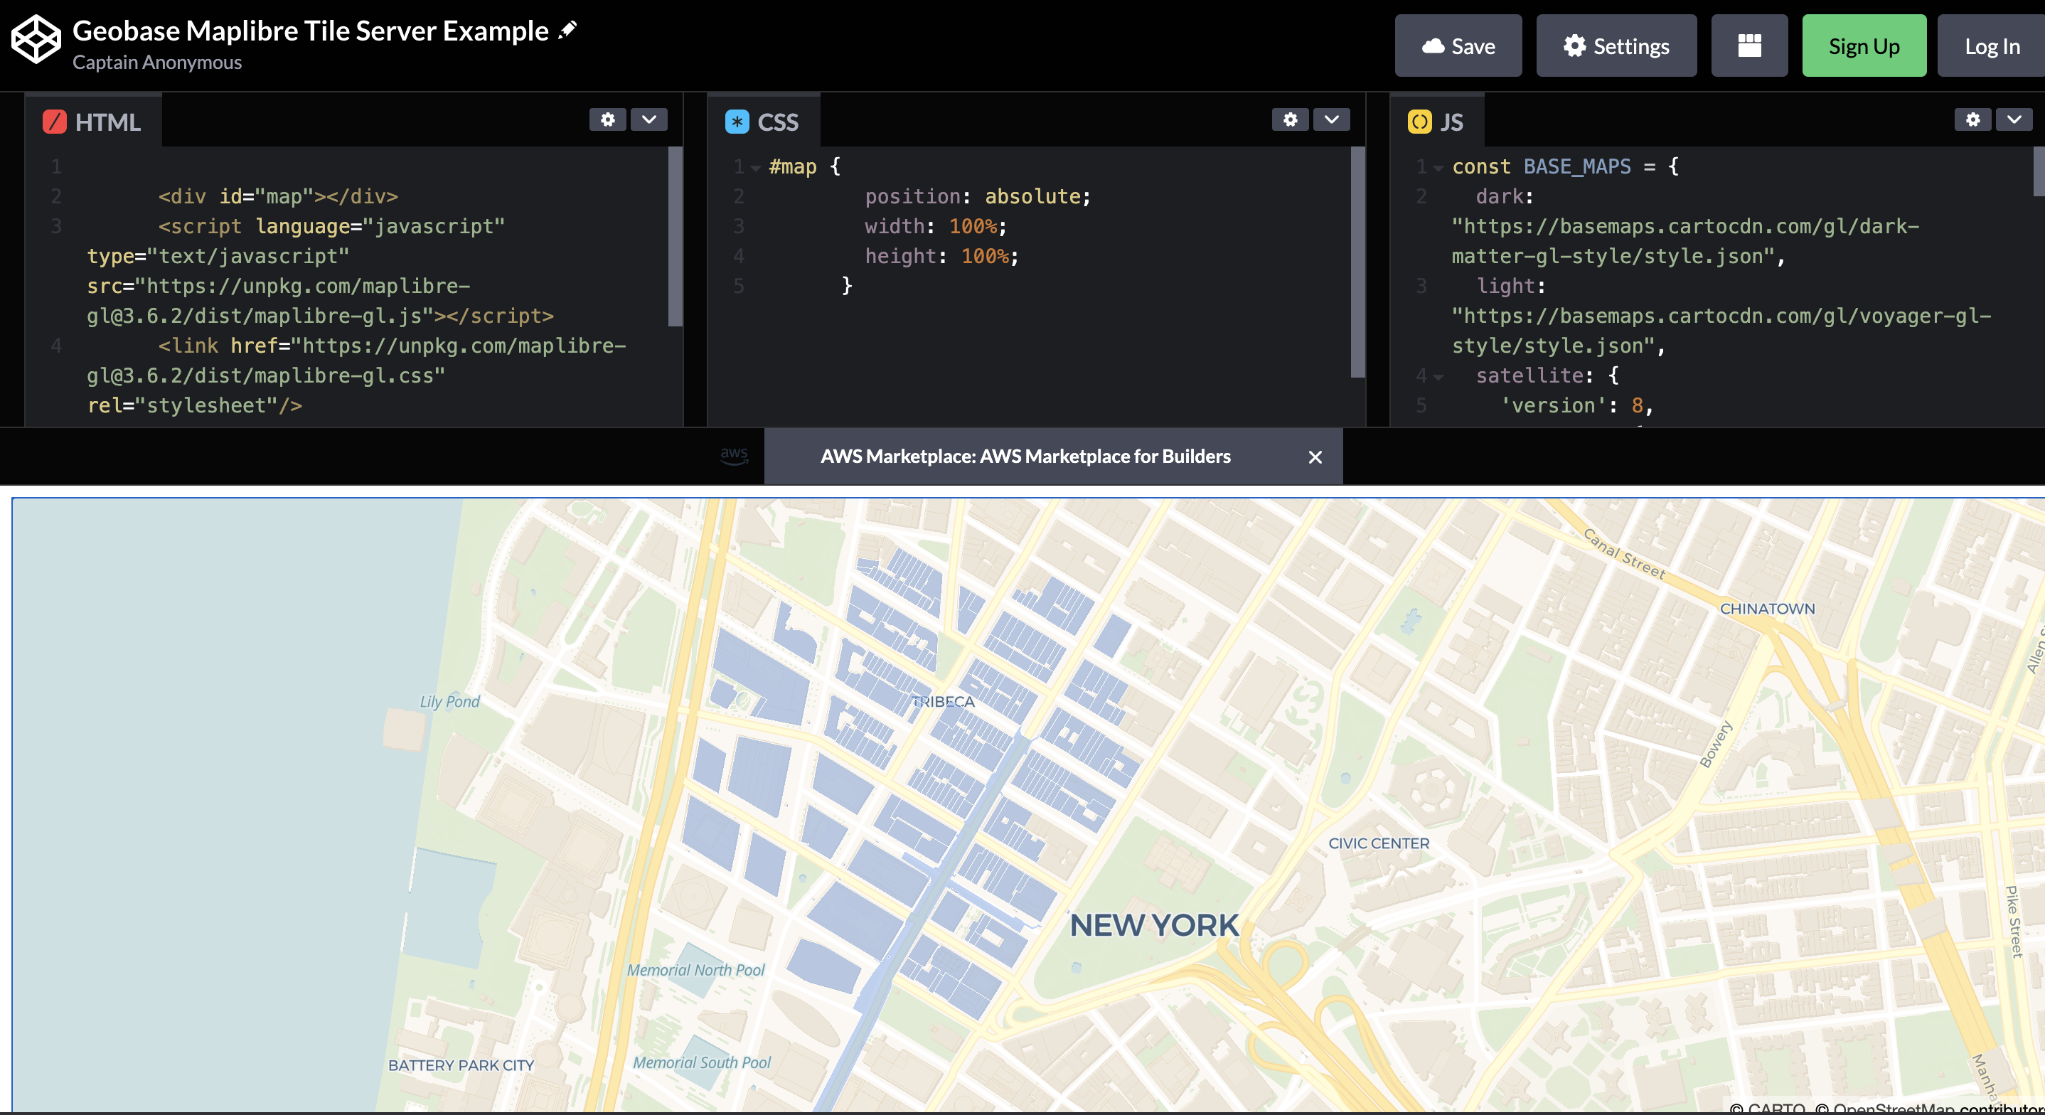Open the editor layout picker icon
Viewport: 2045px width, 1115px height.
point(1749,46)
